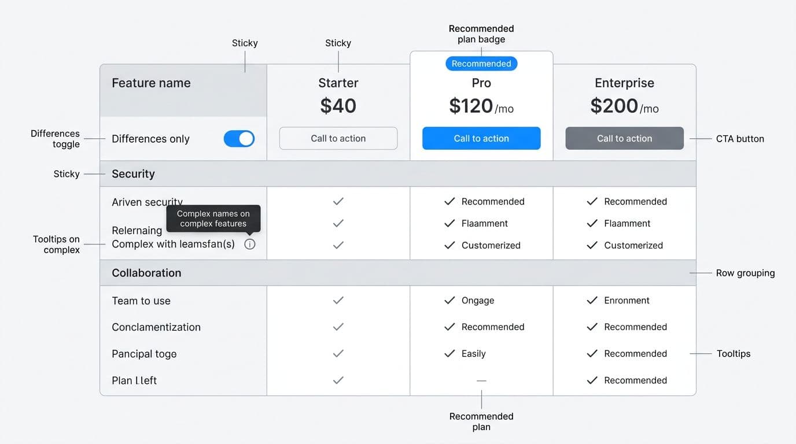Viewport: 796px width, 444px height.
Task: Click the Plan Lleft checkmark in Starter column
Action: [338, 380]
